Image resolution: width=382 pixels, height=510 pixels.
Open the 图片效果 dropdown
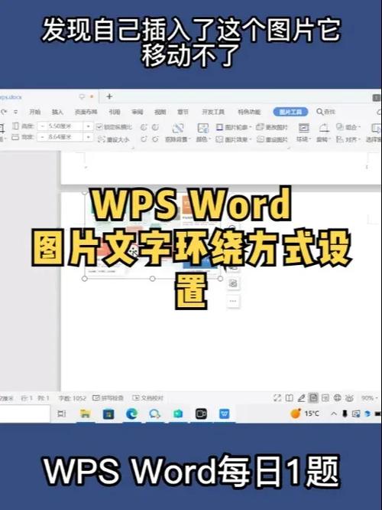click(235, 139)
